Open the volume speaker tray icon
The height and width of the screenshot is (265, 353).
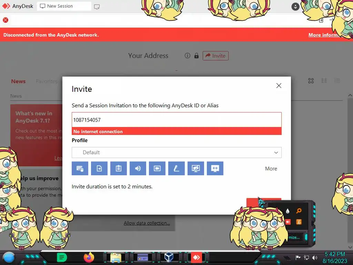pos(315,257)
